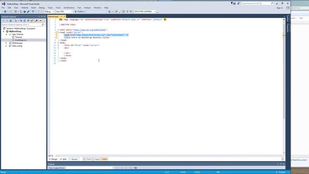Open the Toolbox side tab
This screenshot has width=309, height=174.
(x=288, y=18)
